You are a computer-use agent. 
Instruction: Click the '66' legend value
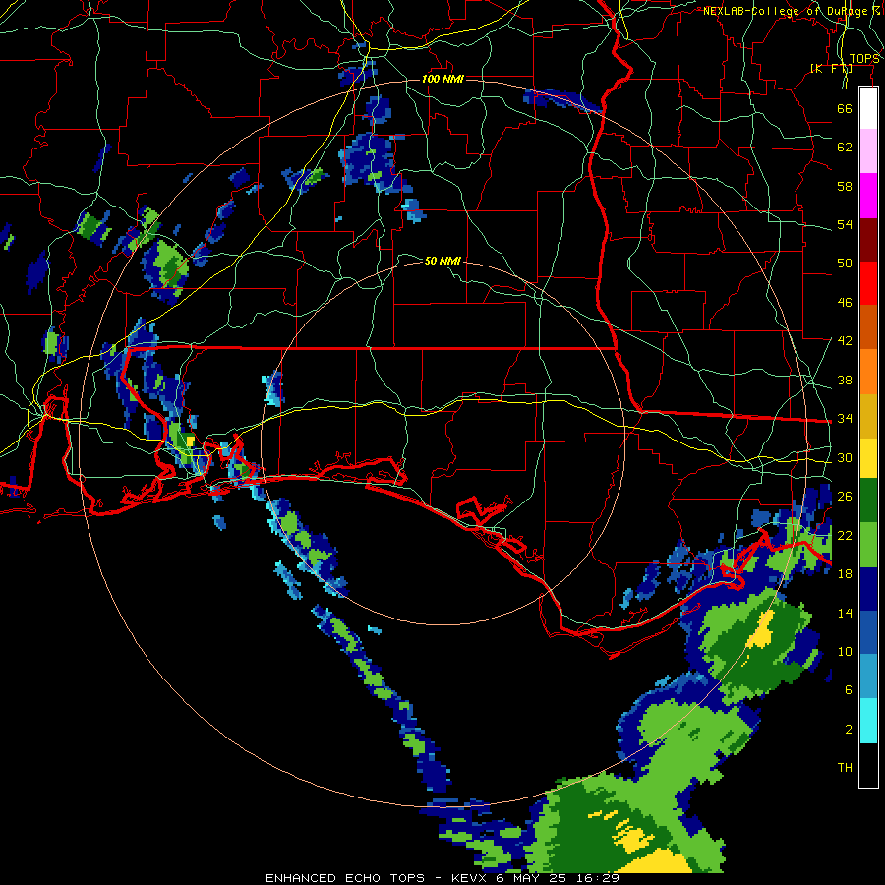coord(845,108)
